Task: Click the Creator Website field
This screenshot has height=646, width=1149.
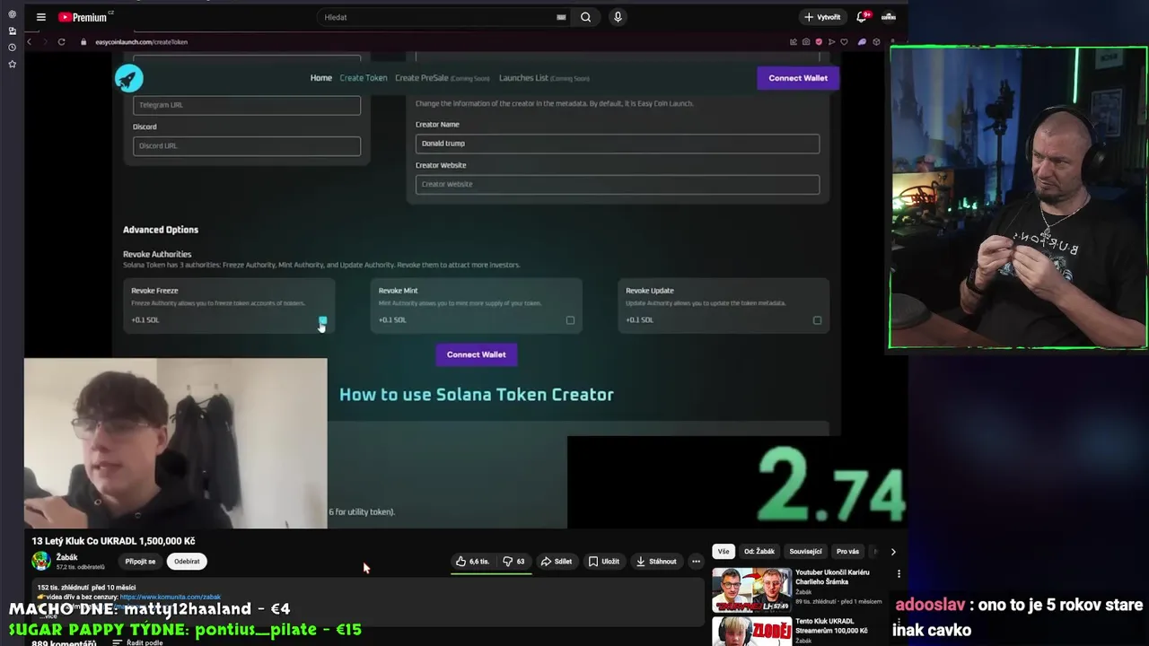Action: coord(618,184)
